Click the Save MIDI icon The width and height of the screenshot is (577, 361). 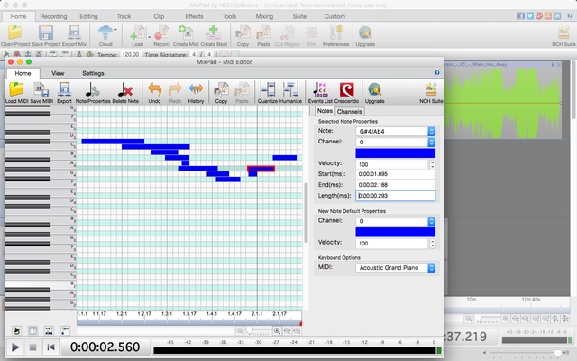41,92
